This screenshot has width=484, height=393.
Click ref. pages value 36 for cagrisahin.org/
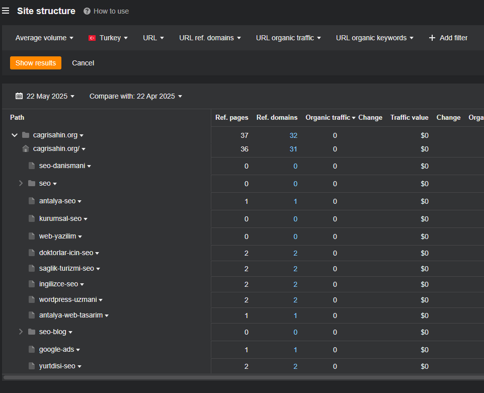click(245, 149)
